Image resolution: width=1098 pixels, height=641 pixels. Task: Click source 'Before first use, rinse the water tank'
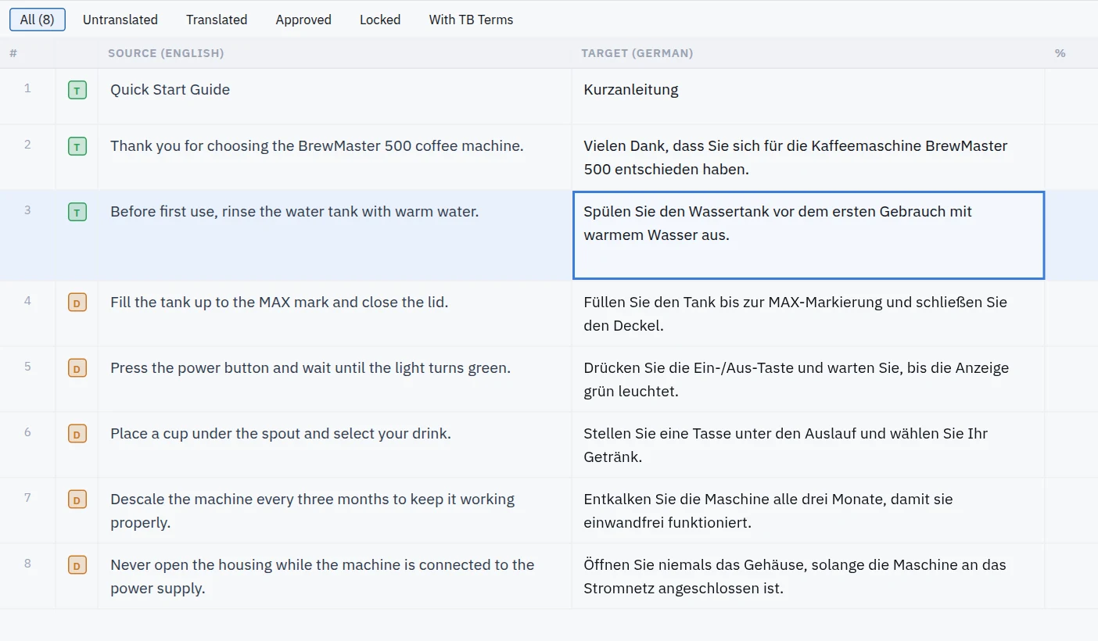click(294, 211)
